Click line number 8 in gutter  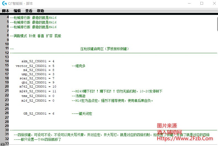click(8, 35)
